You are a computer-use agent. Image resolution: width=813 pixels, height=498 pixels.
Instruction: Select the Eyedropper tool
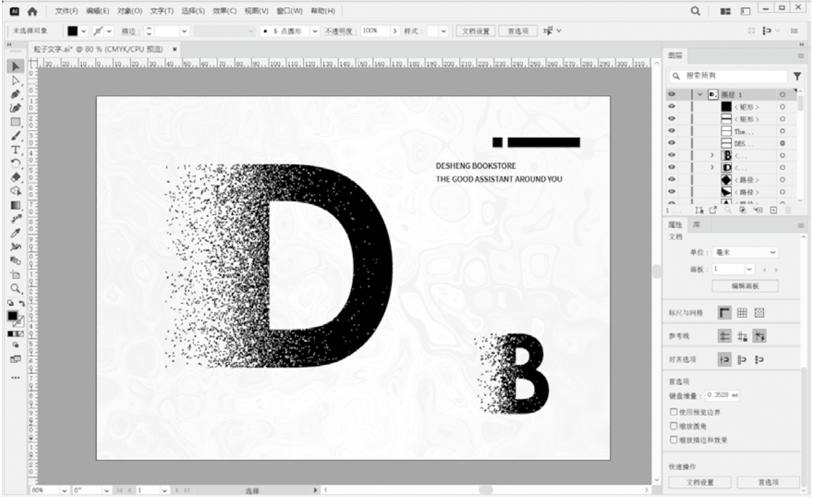15,233
